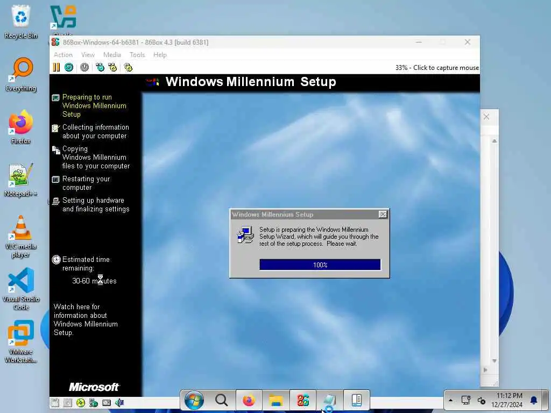Close the Windows Millennium Setup dialog
Image resolution: width=551 pixels, height=413 pixels.
[x=383, y=214]
